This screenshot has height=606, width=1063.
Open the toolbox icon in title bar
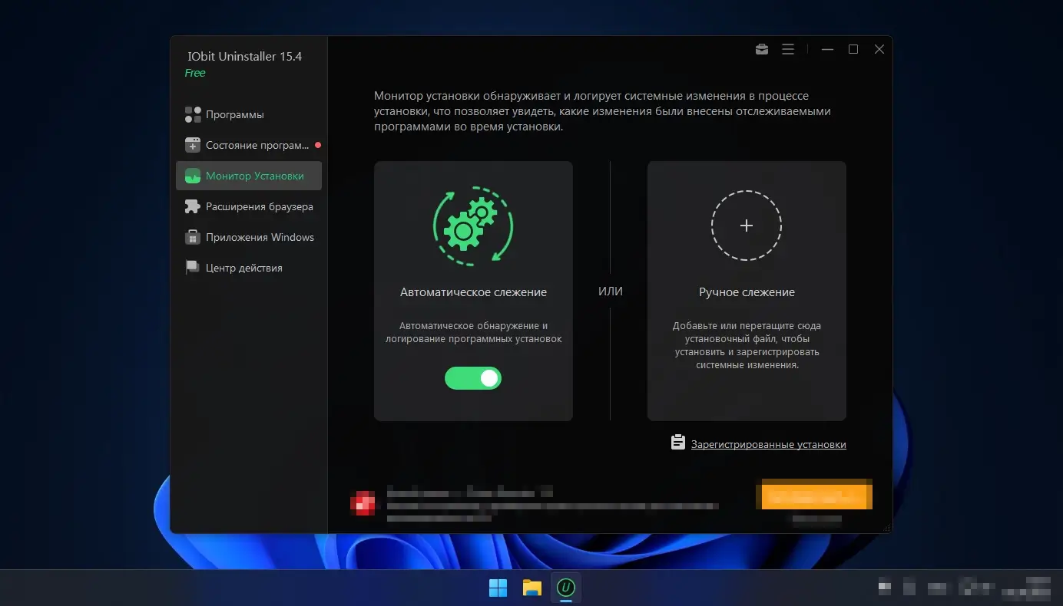click(762, 49)
